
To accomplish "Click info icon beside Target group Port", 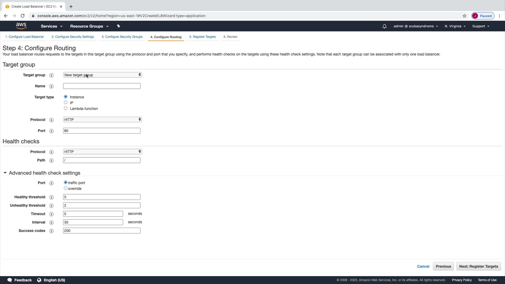I will [x=51, y=131].
